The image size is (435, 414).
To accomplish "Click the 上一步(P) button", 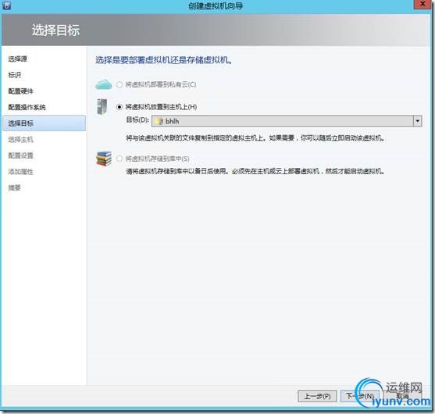I will click(317, 396).
